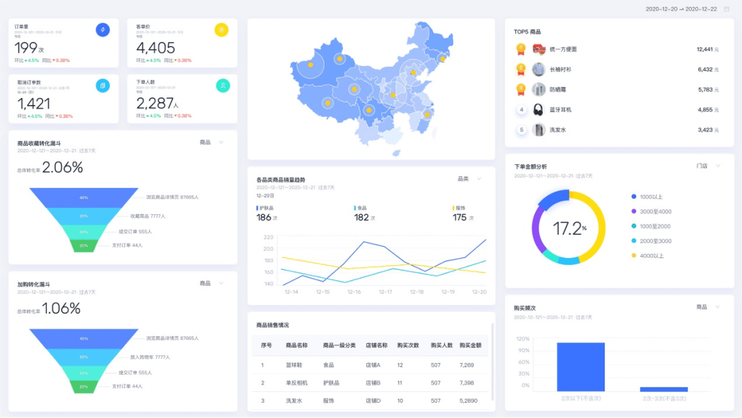Click the first-place medal next to 统一方便面

521,49
